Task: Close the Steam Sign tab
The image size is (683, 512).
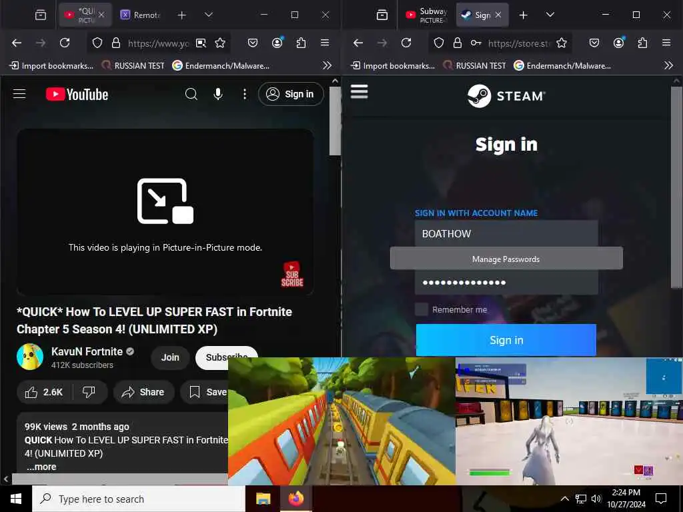Action: click(x=498, y=15)
